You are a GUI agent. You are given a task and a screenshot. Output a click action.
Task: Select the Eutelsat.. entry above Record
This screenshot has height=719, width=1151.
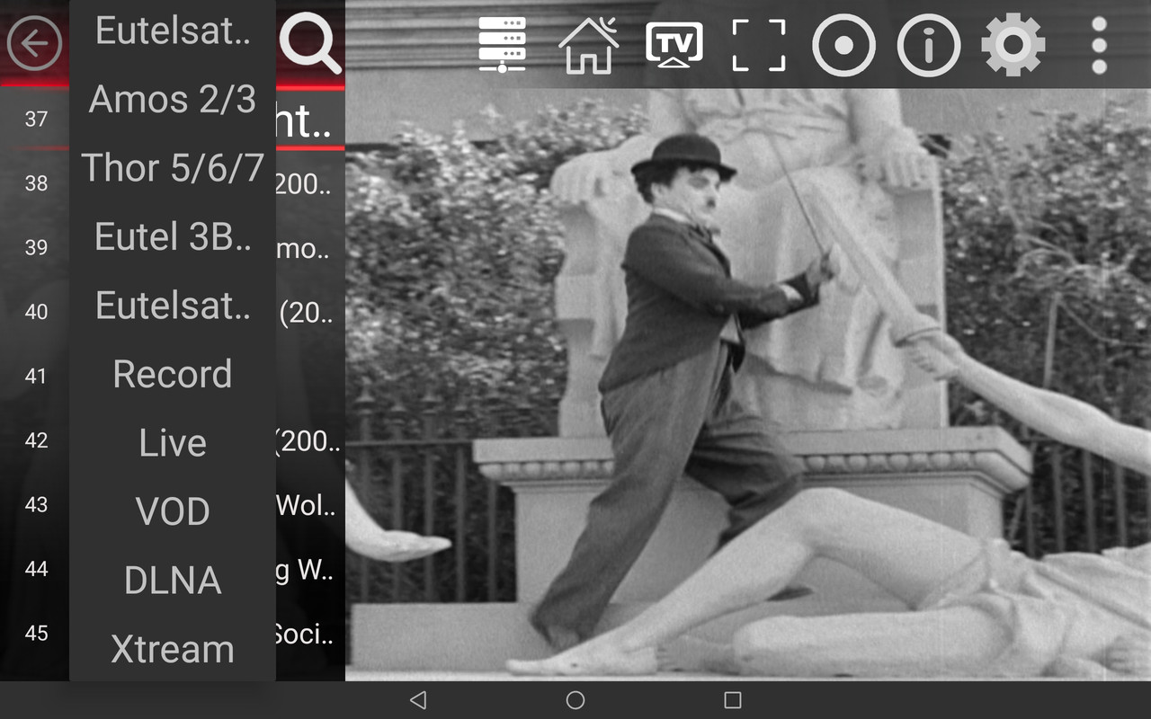pos(173,306)
